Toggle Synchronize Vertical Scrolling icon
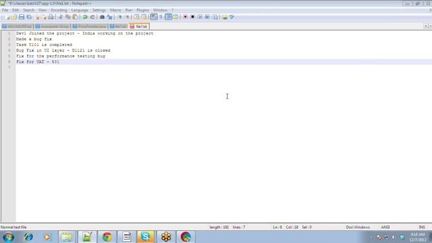This screenshot has height=243, width=432. click(136, 17)
